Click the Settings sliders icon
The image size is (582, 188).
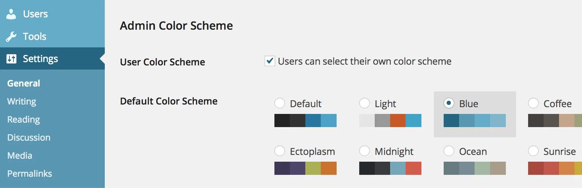tap(11, 59)
